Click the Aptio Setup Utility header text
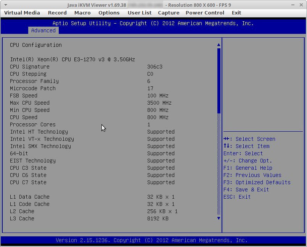This screenshot has height=247, width=307. [153, 23]
